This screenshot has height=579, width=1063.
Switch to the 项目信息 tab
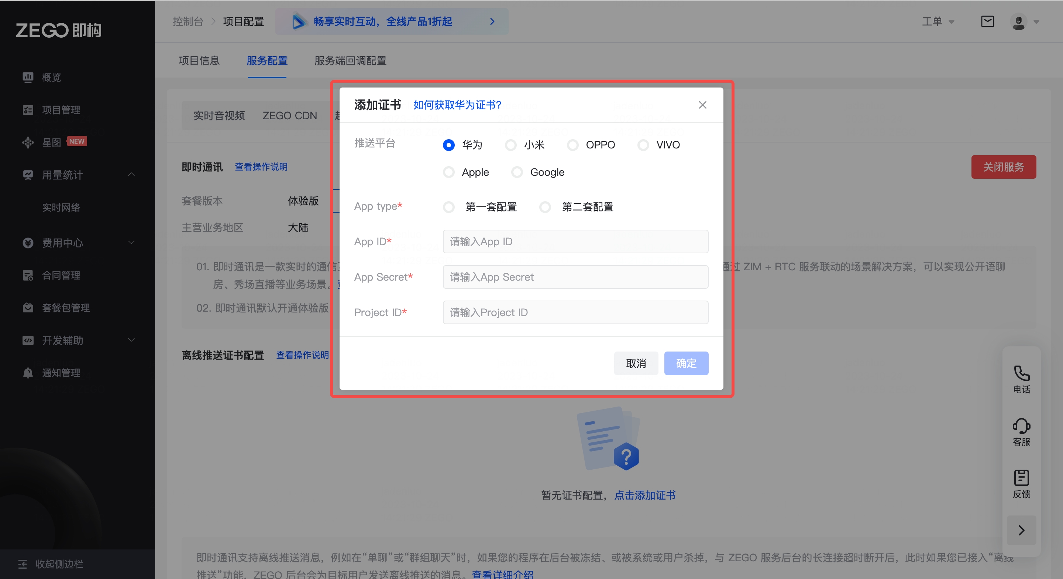(199, 61)
